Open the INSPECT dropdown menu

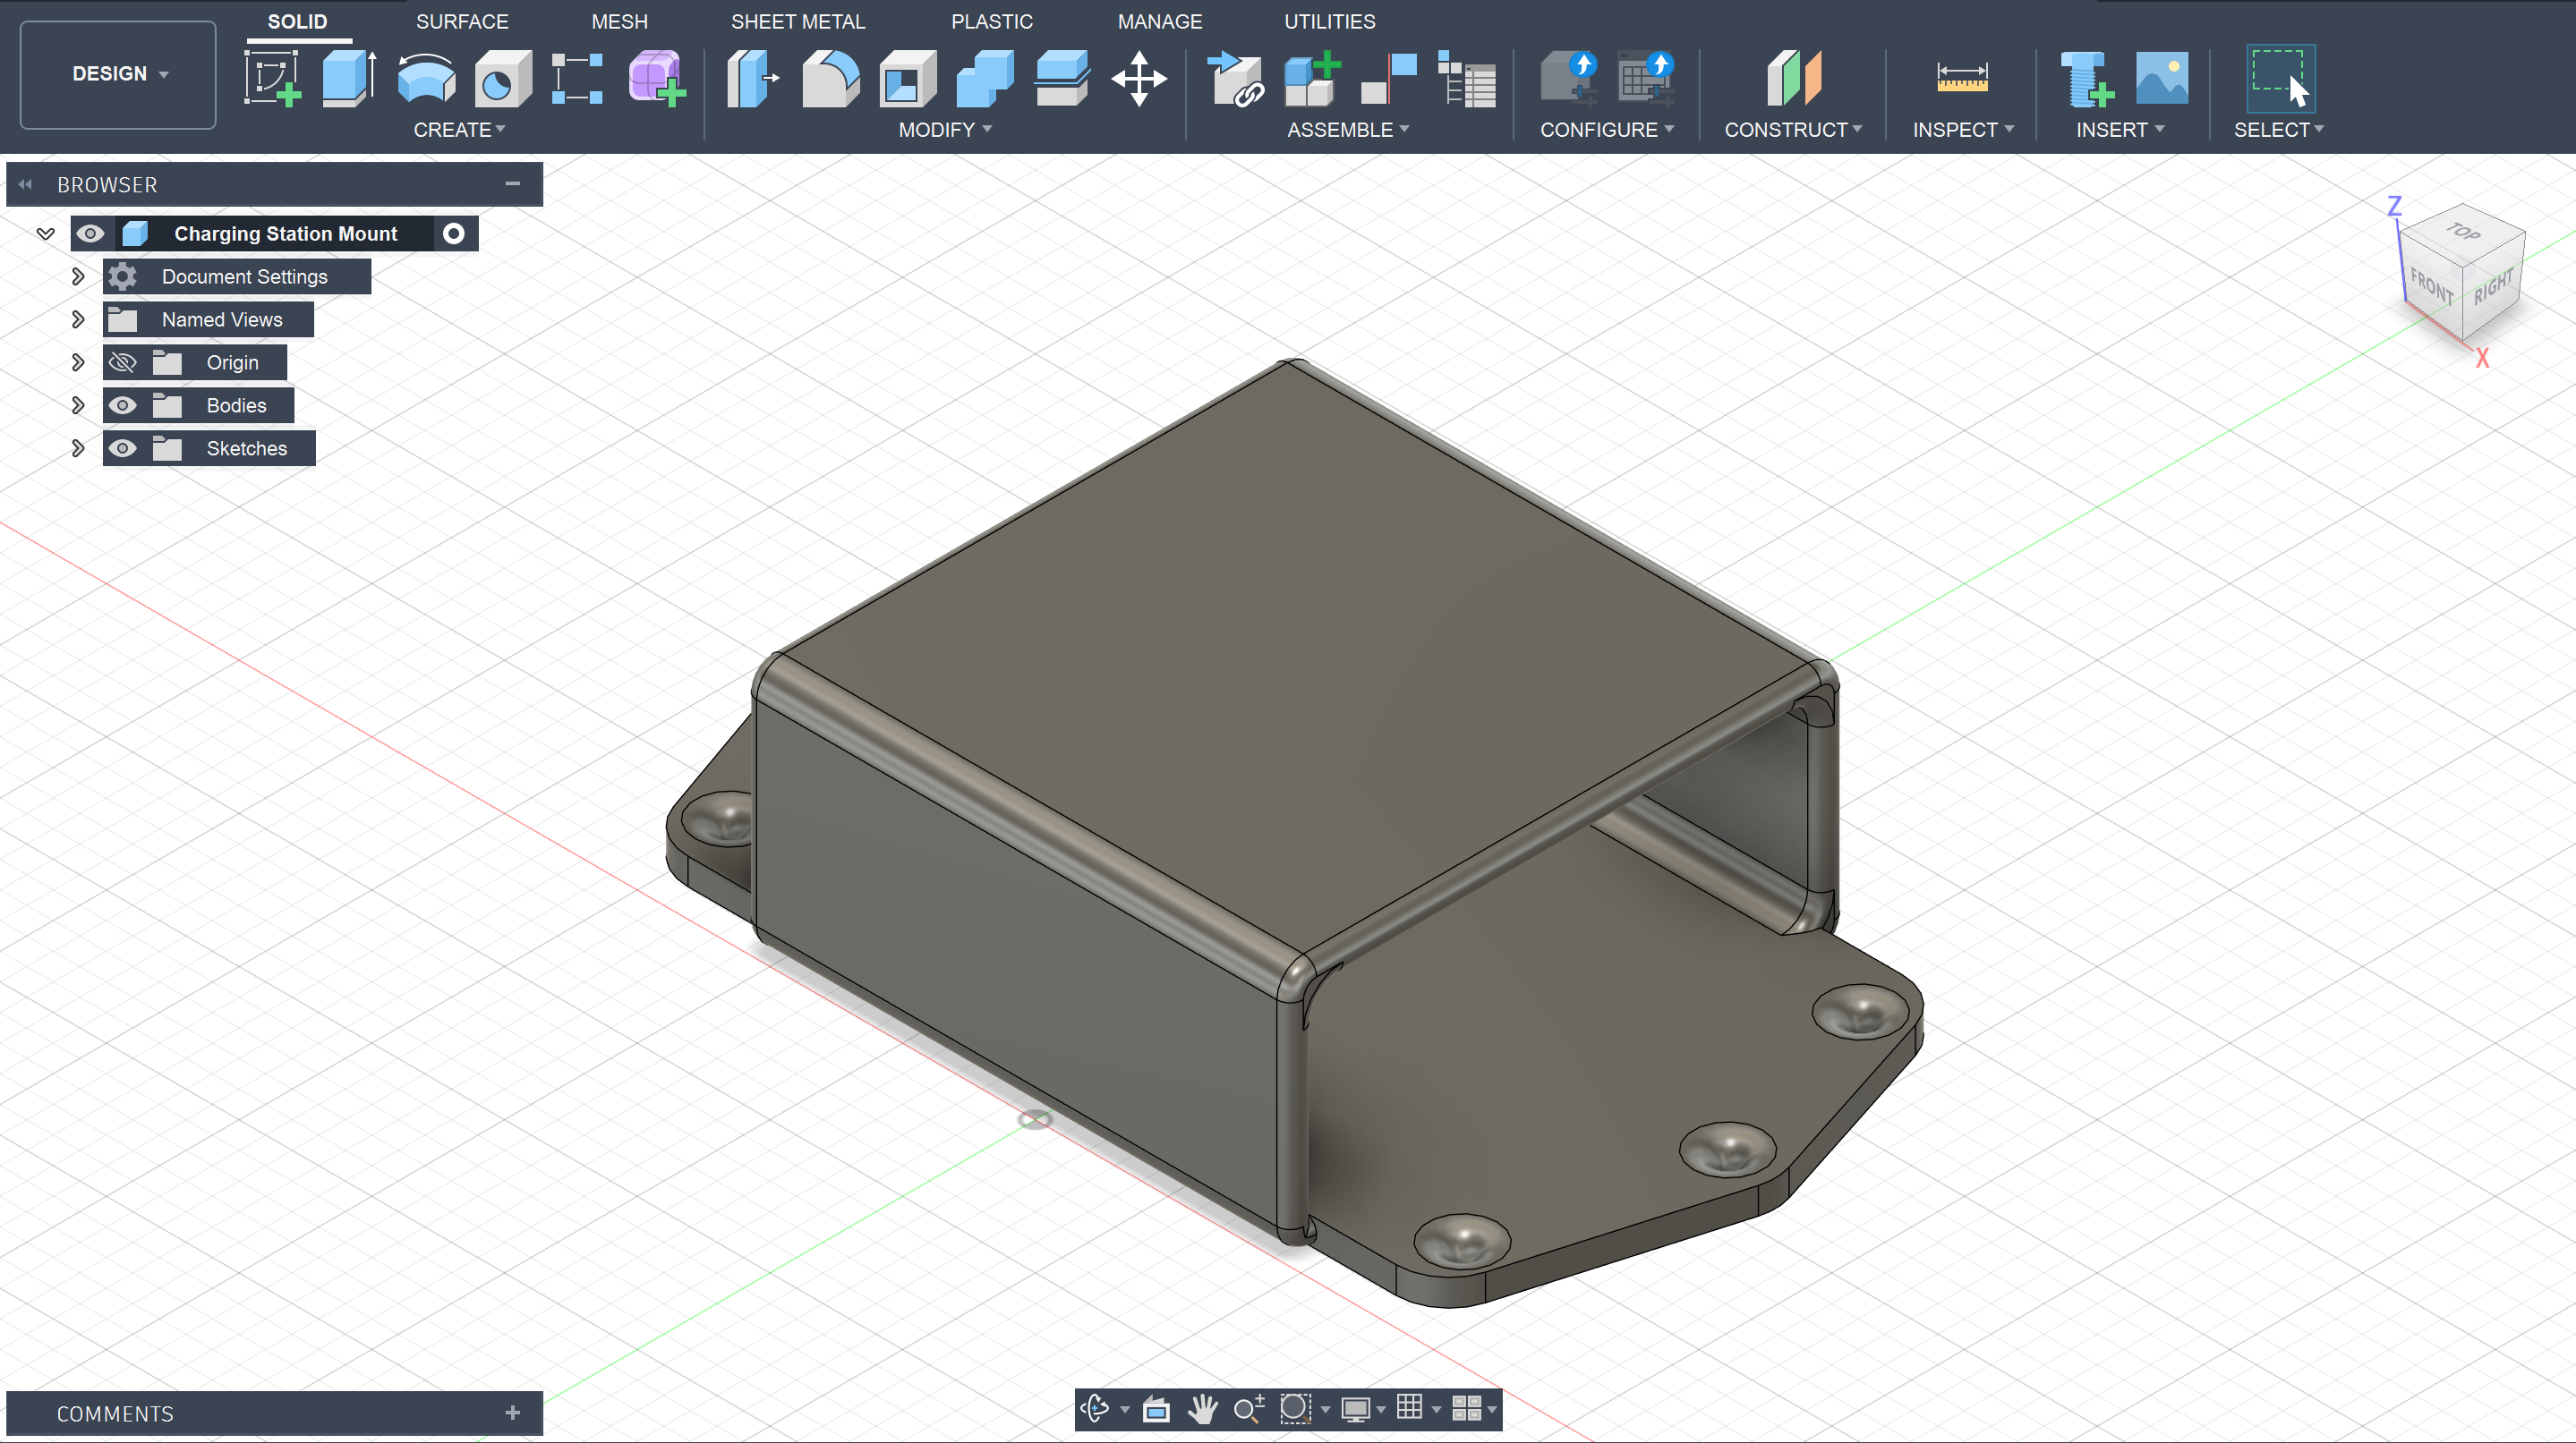pos(1963,130)
